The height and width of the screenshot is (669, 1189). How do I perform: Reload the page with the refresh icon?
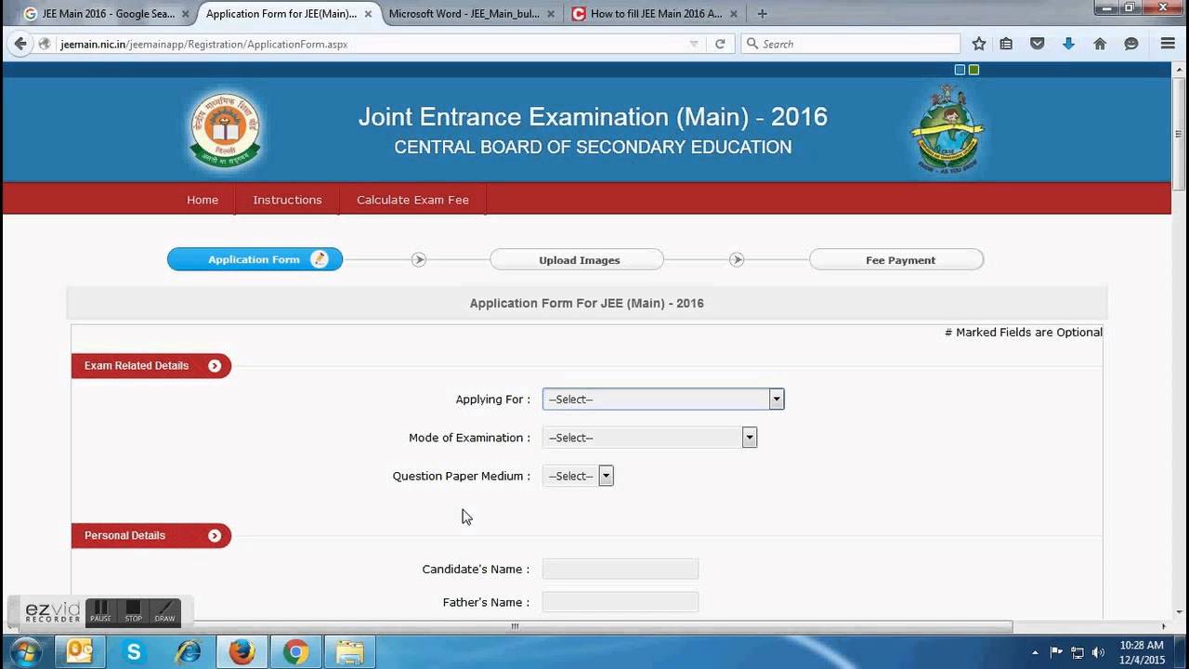(x=720, y=44)
